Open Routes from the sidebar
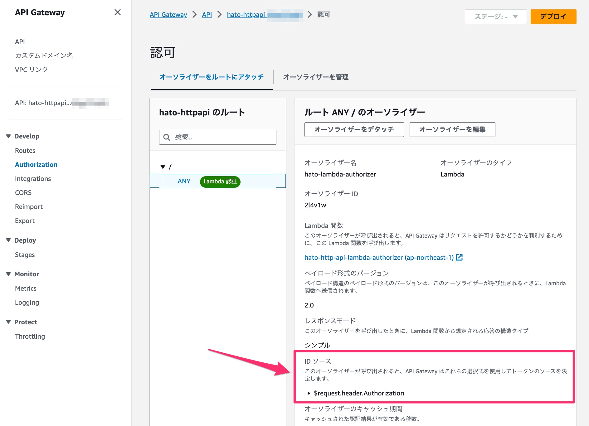Image resolution: width=589 pixels, height=426 pixels. click(x=25, y=150)
